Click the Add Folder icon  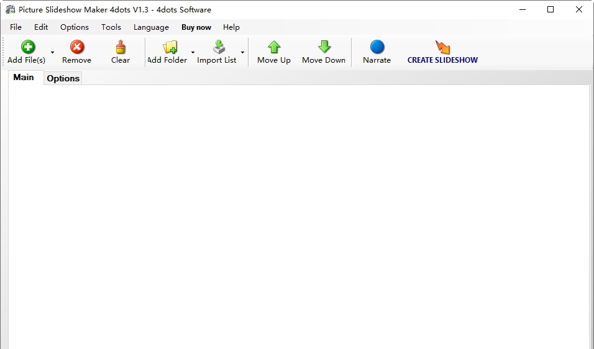click(170, 47)
